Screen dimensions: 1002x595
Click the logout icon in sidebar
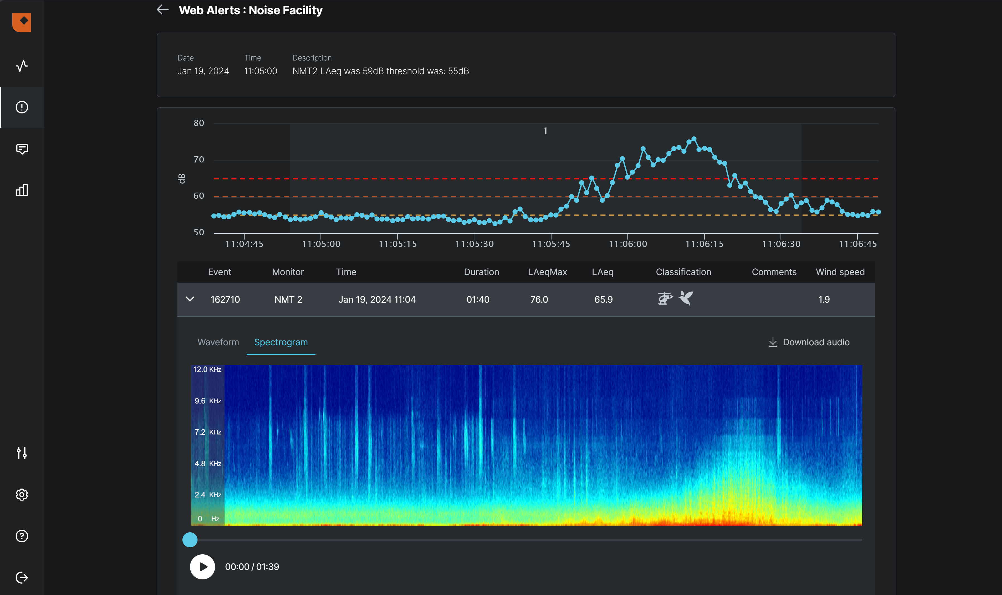(x=22, y=577)
